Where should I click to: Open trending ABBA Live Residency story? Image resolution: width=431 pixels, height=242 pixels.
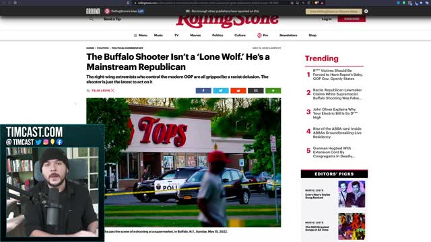(337, 133)
